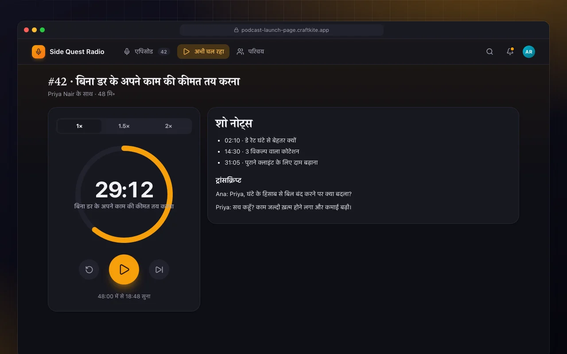Viewport: 567px width, 354px height.
Task: Click the episode title caption under the timer
Action: [x=124, y=206]
